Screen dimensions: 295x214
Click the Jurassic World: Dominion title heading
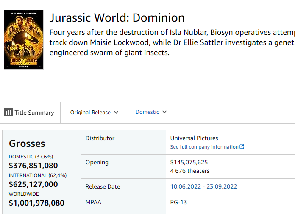pos(117,18)
